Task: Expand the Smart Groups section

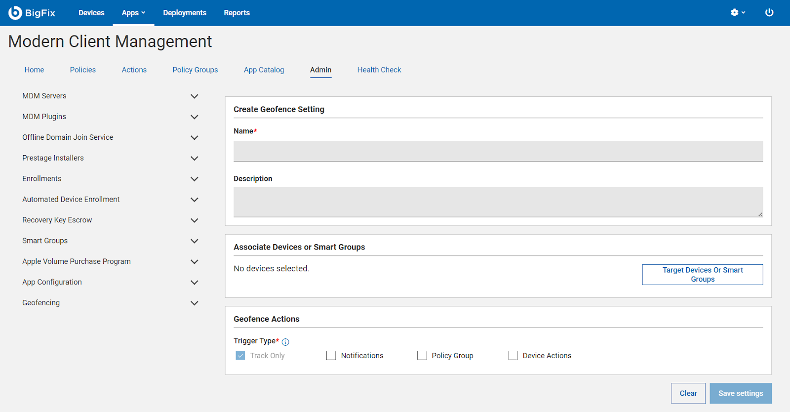Action: coord(195,241)
